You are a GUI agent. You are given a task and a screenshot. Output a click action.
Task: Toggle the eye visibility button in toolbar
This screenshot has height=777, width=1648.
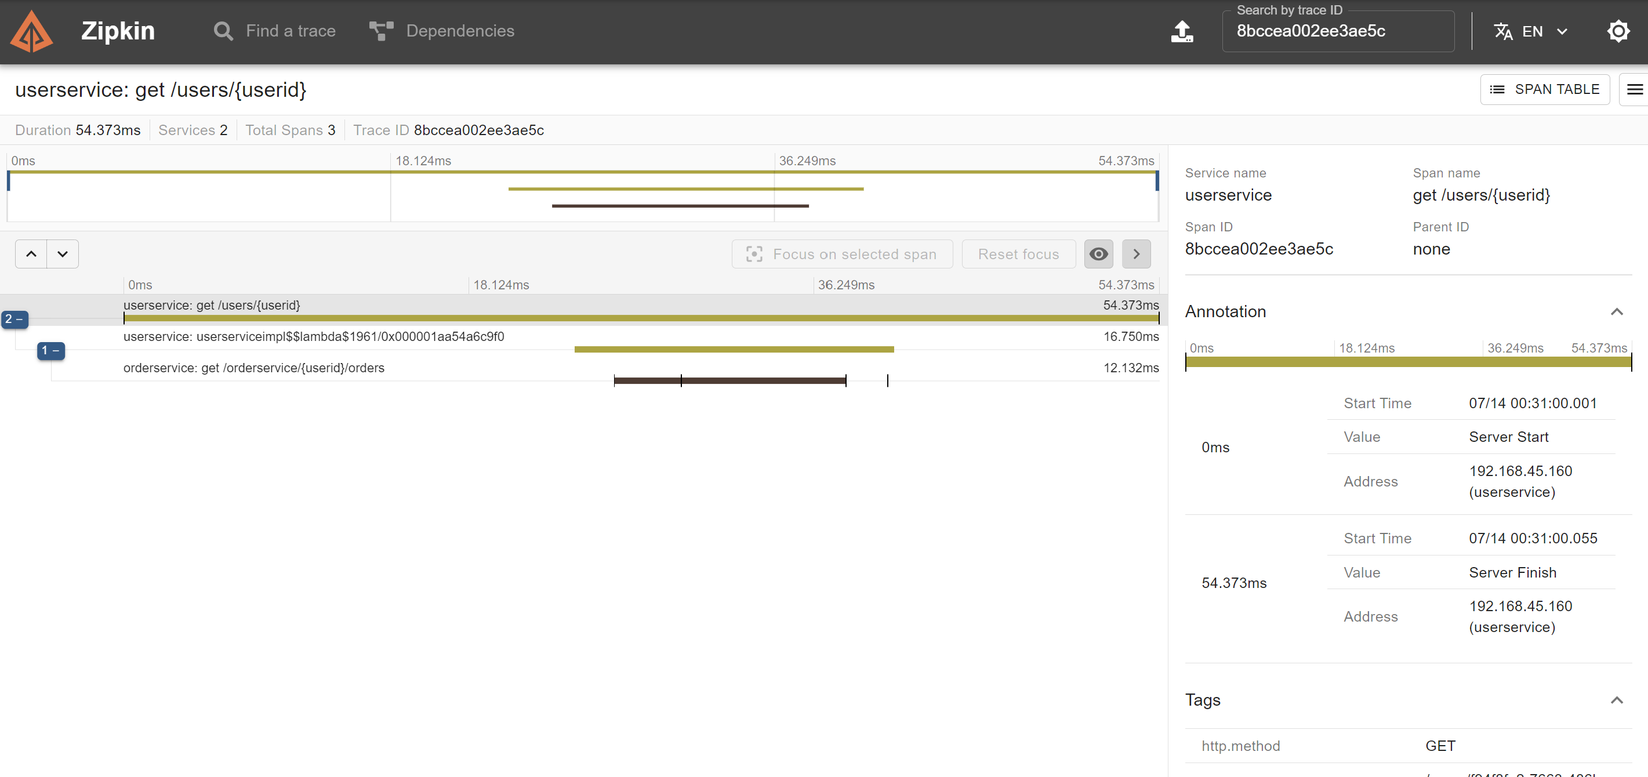click(1098, 254)
